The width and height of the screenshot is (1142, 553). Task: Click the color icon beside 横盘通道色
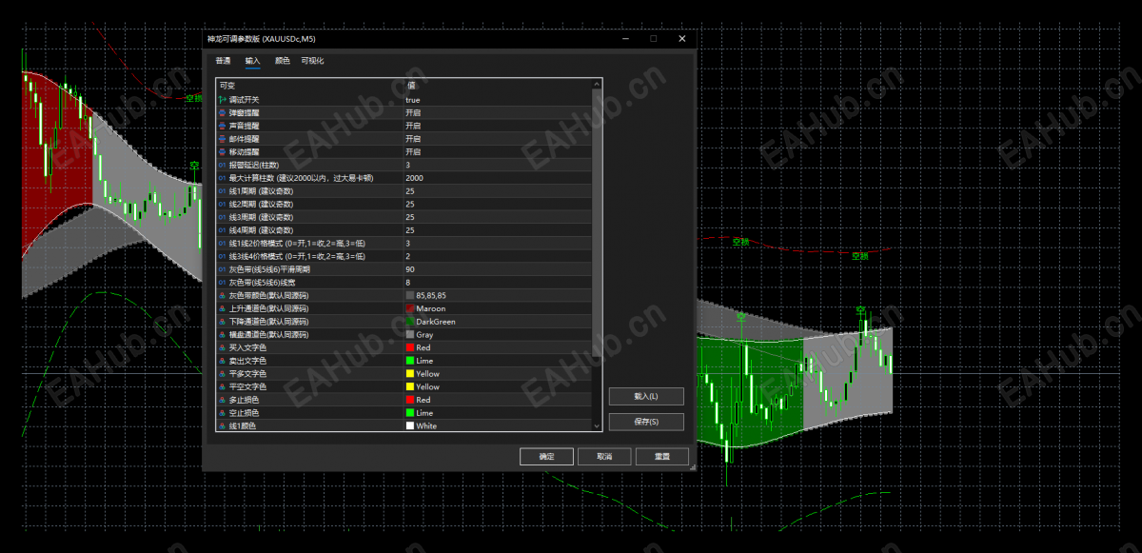pos(223,335)
